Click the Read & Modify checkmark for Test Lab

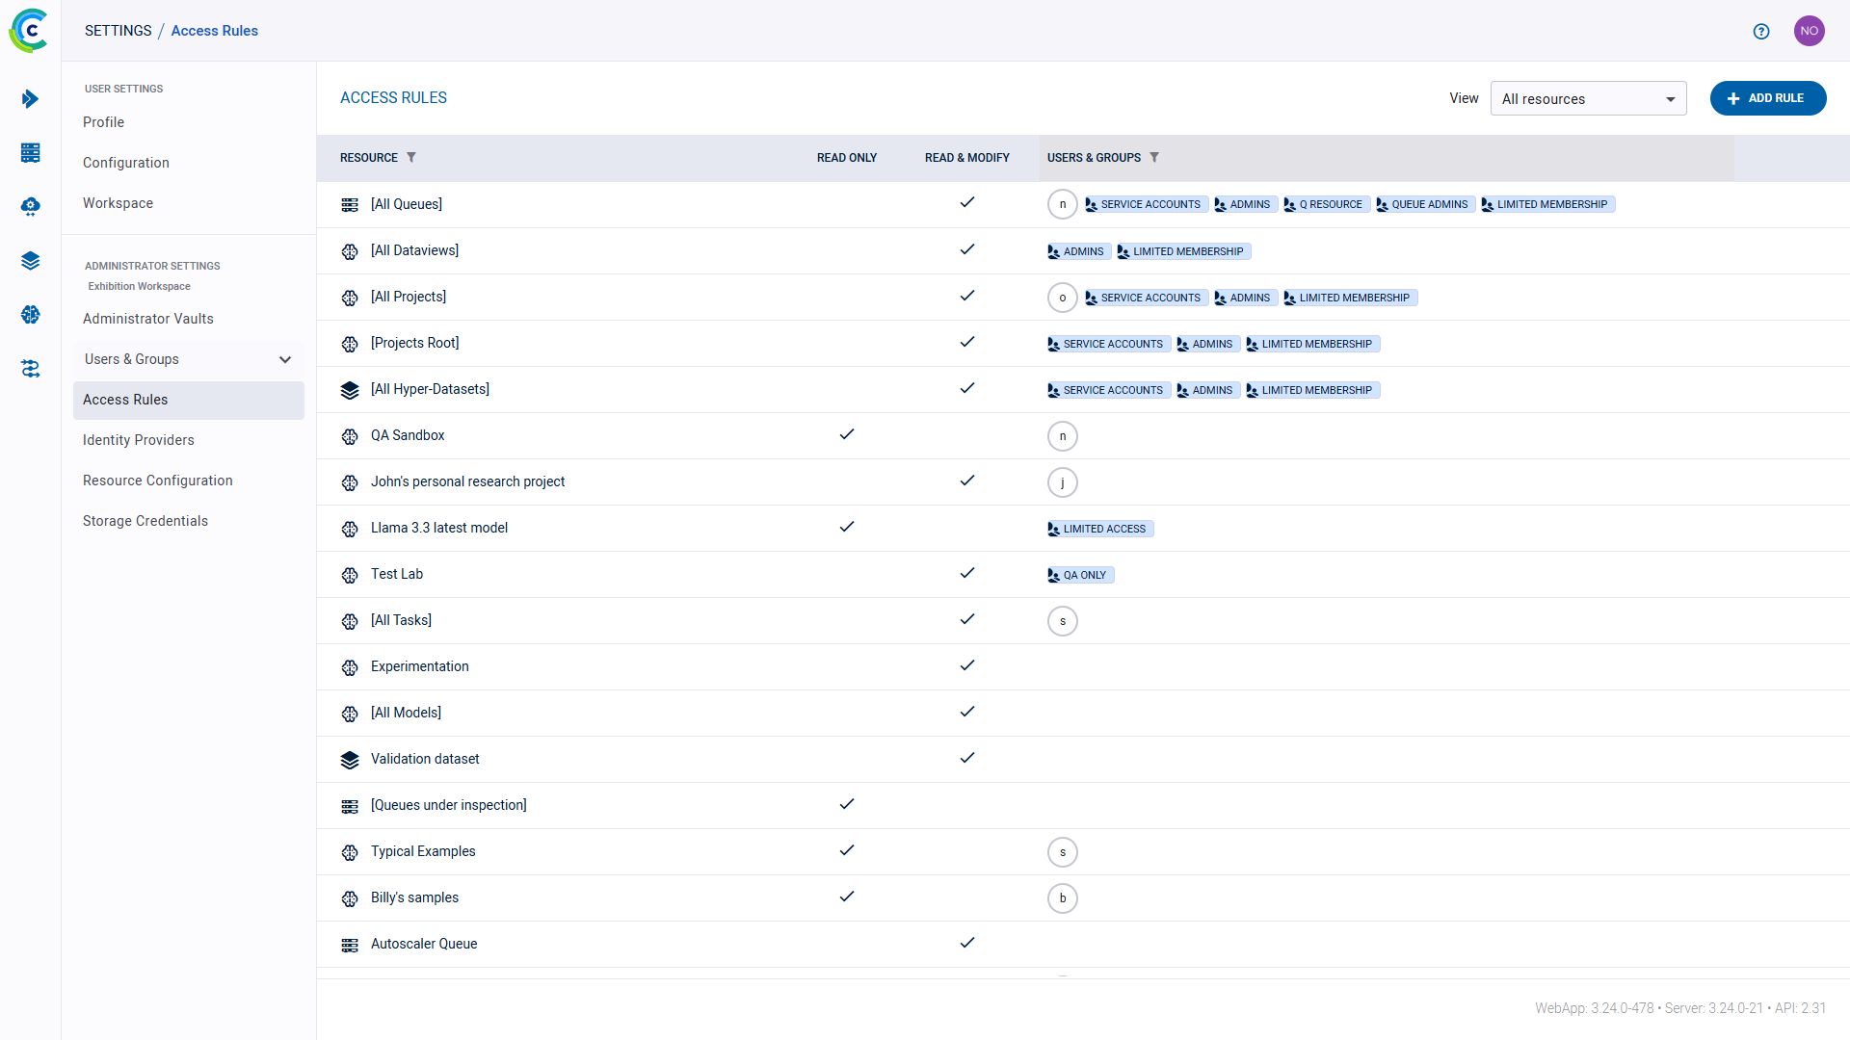click(967, 574)
